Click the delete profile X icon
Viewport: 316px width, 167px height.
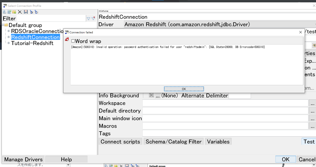pos(20,12)
